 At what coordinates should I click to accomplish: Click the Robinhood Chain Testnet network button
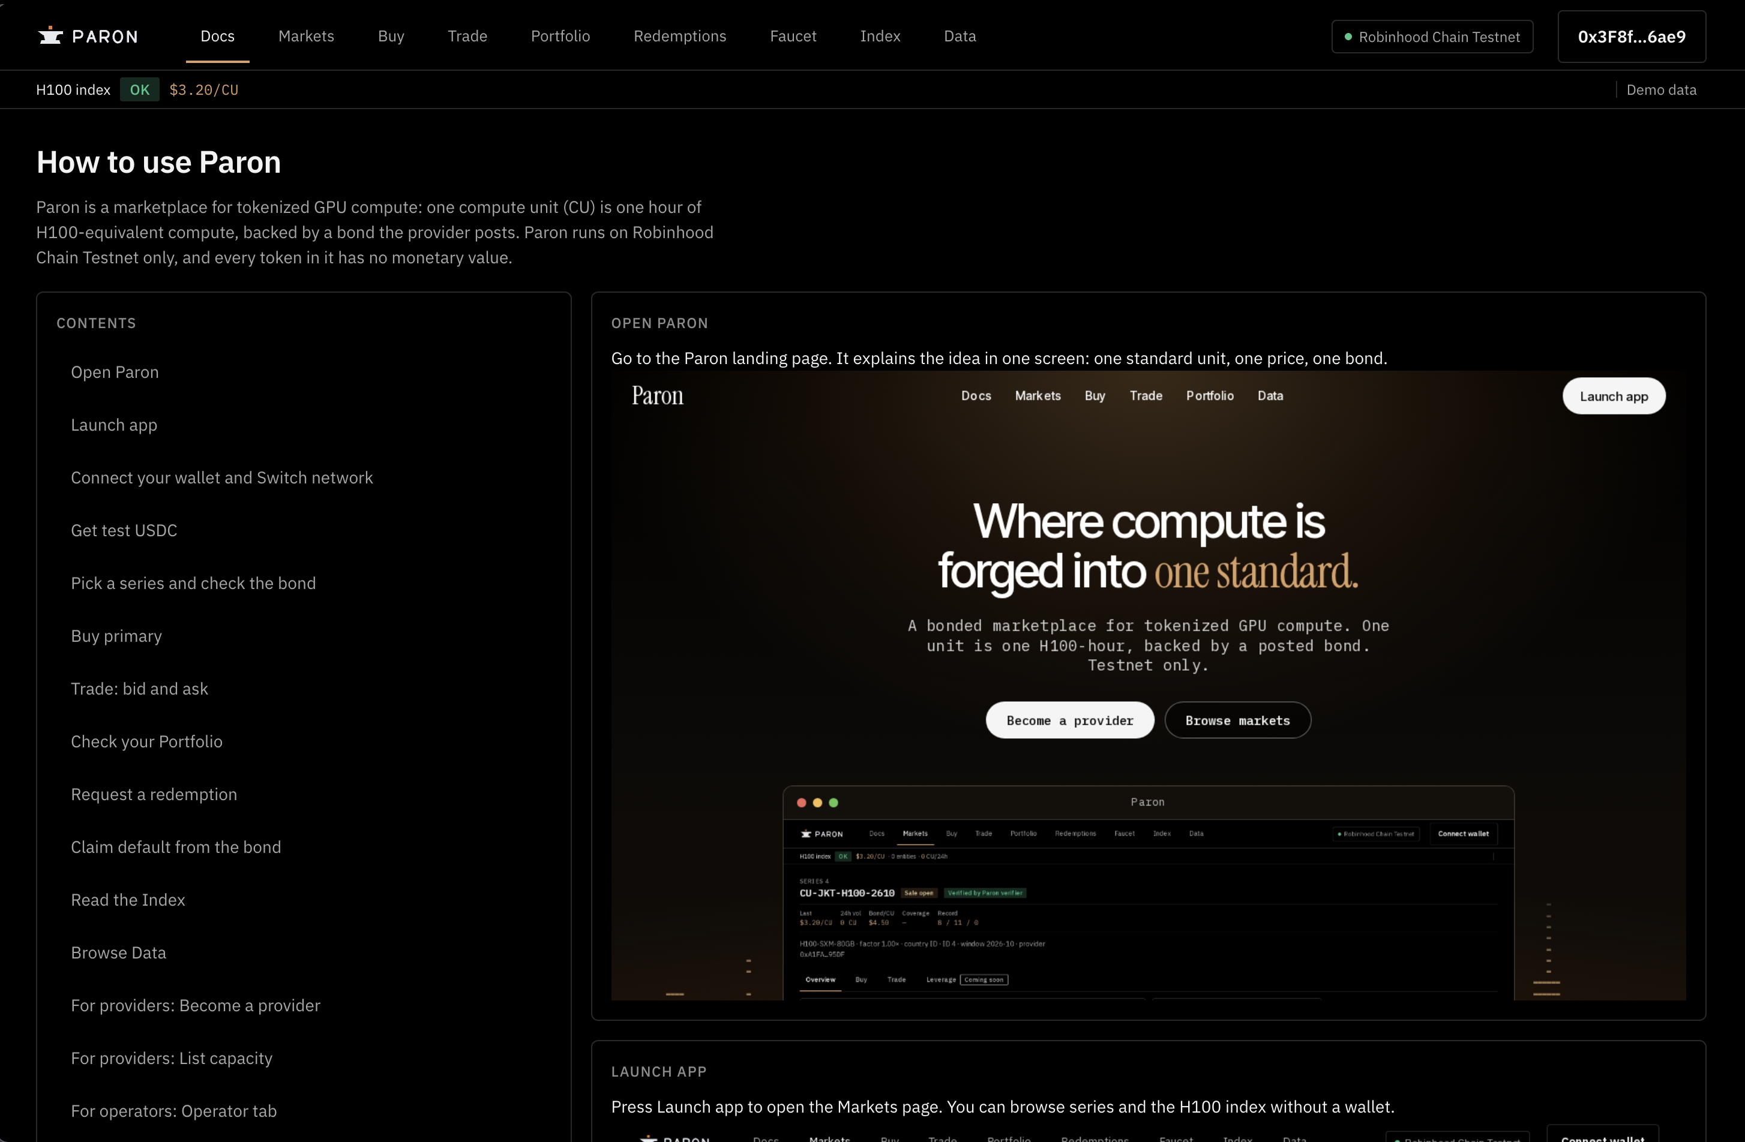coord(1432,37)
